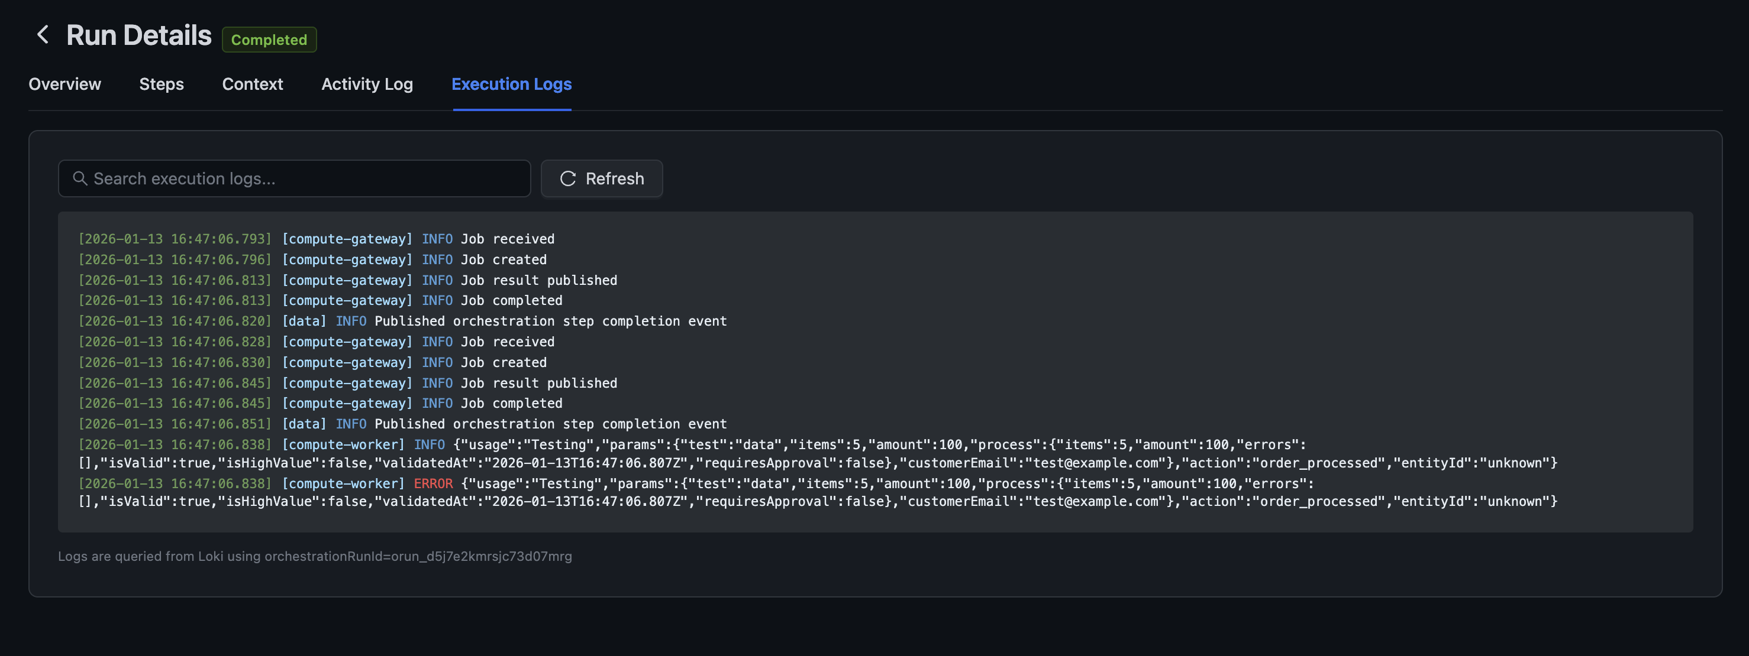The image size is (1749, 656).
Task: Click the compute-worker INFO log entry
Action: point(679,453)
